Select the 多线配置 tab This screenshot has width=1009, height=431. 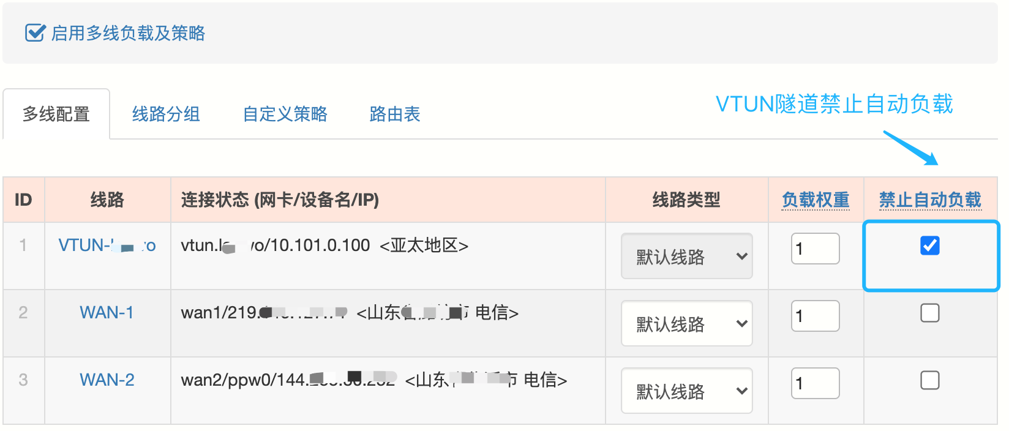click(56, 114)
